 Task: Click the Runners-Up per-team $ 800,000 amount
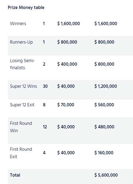(x=67, y=42)
